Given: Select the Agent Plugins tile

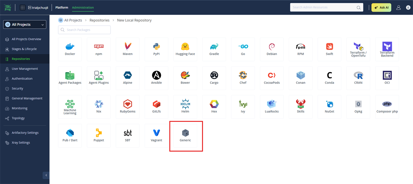Looking at the screenshot, I should point(99,78).
